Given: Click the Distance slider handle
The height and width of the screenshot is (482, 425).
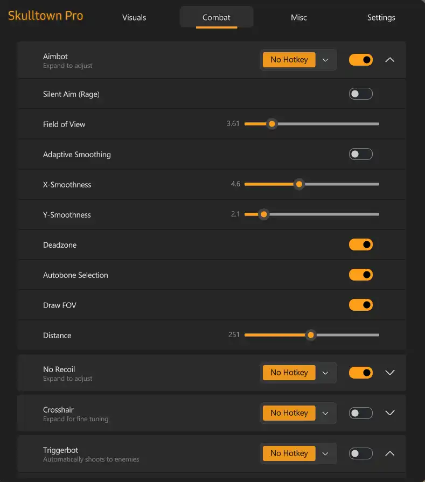Looking at the screenshot, I should 310,336.
